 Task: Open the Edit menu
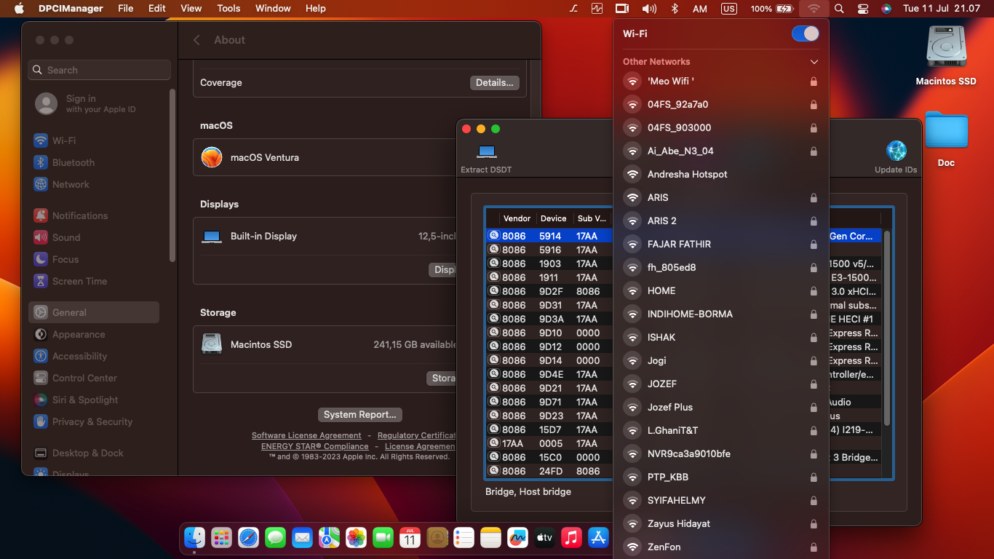tap(157, 9)
